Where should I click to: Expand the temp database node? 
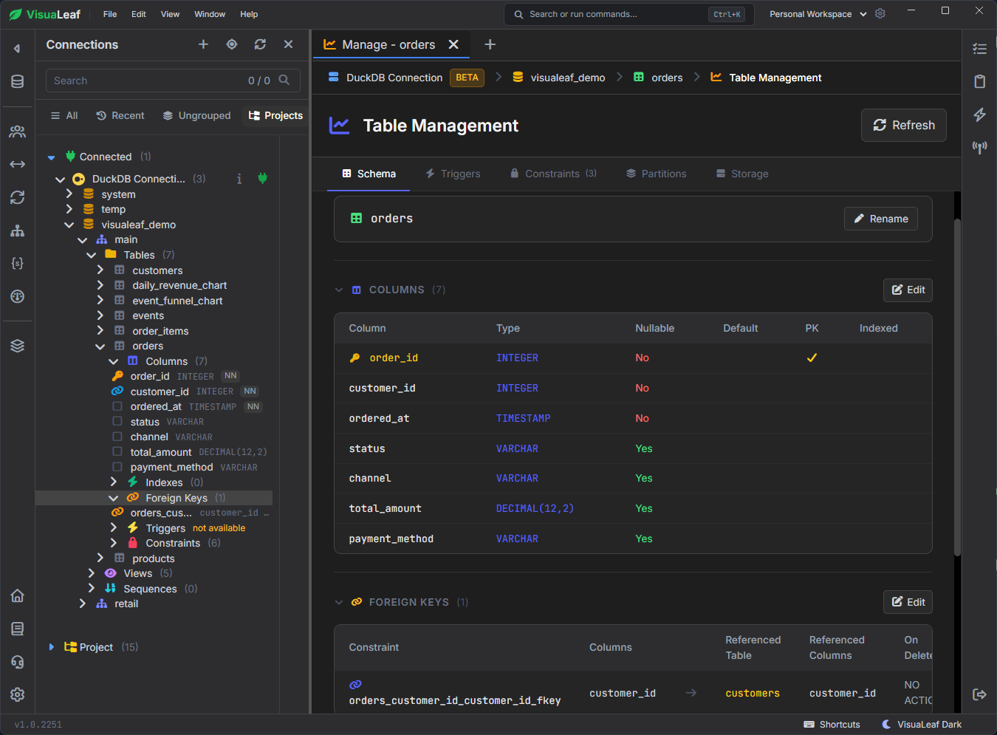[69, 209]
